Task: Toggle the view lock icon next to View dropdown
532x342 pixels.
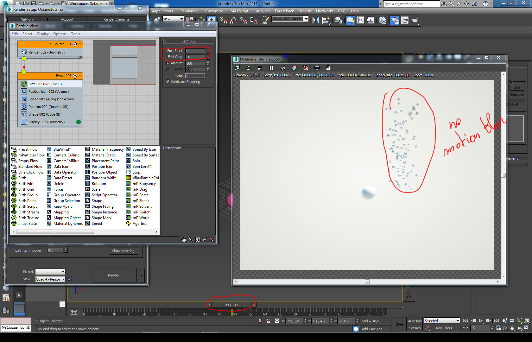Action: (x=69, y=279)
